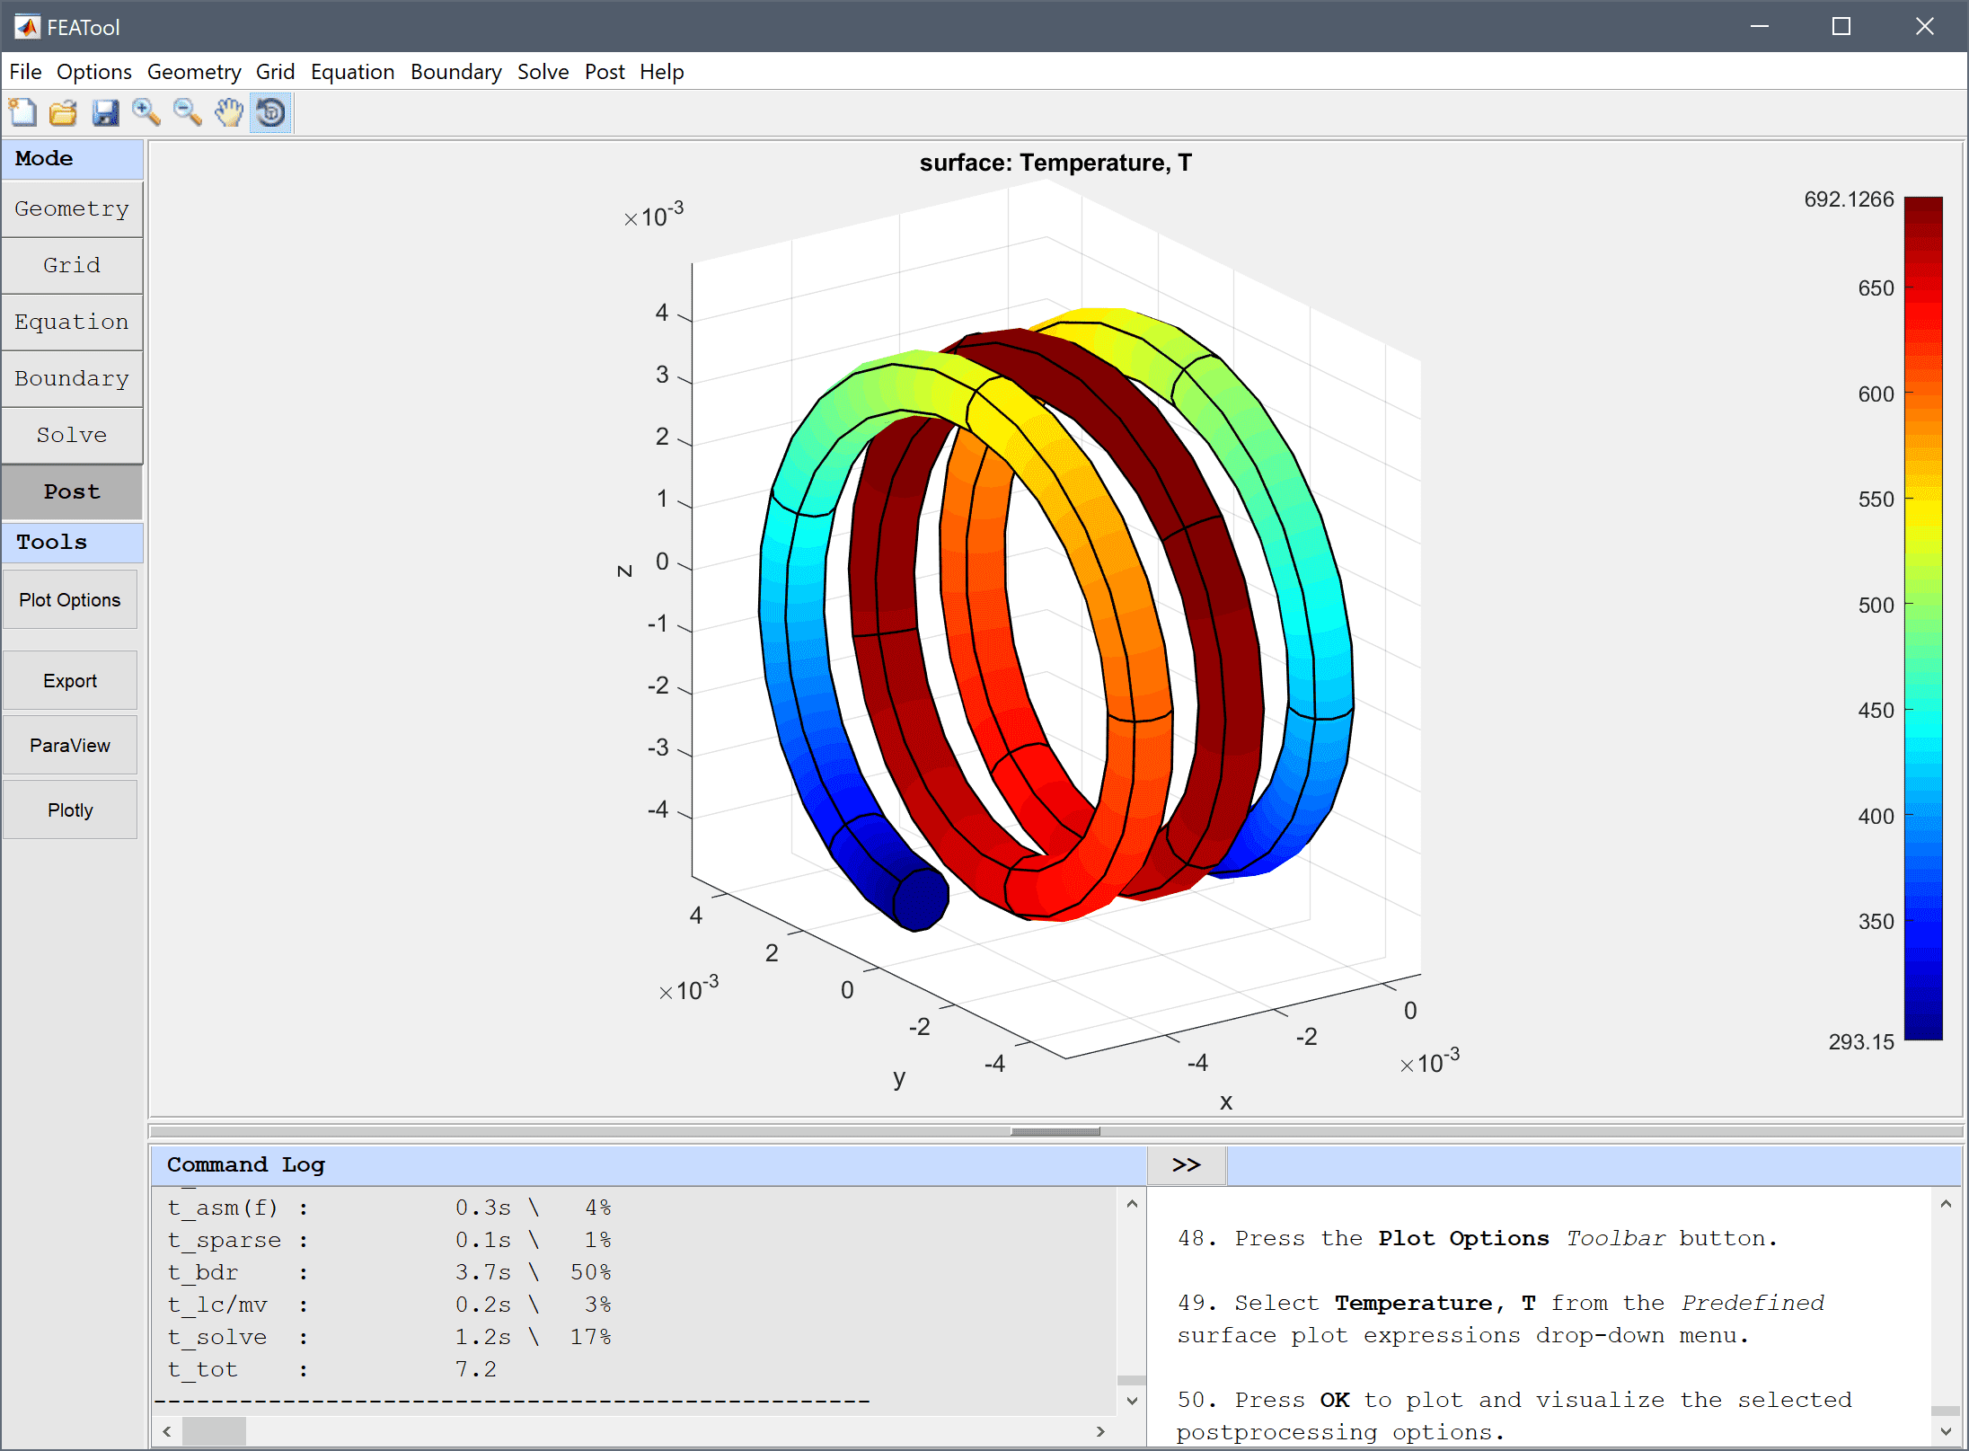Switch to Geometry mode in sidebar
The width and height of the screenshot is (1969, 1451).
[72, 208]
